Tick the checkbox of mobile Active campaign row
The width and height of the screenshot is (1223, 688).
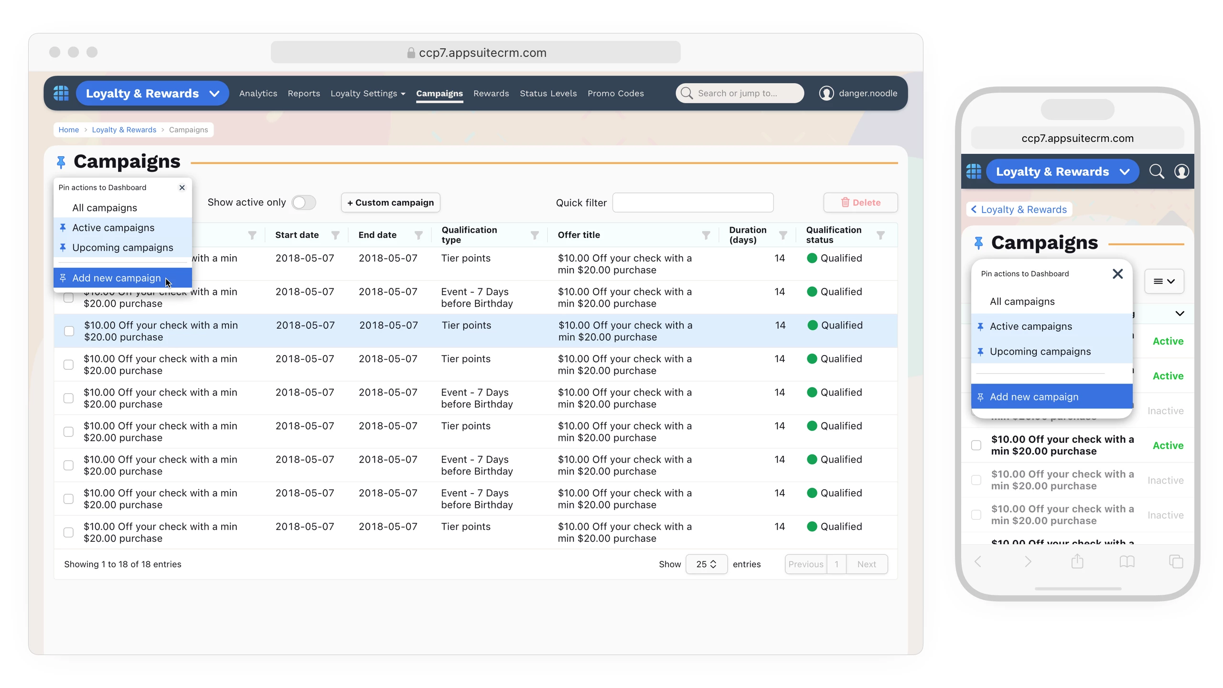tap(976, 445)
